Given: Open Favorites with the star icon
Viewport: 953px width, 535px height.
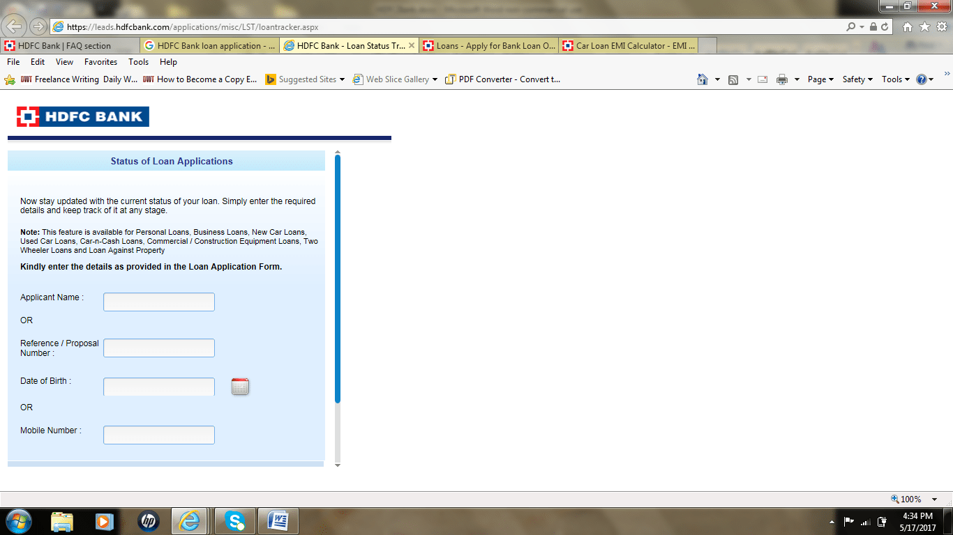Looking at the screenshot, I should 924,26.
